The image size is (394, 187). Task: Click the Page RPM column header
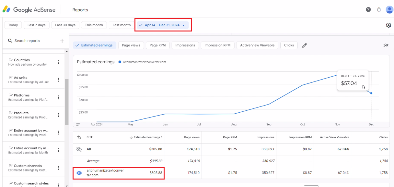point(229,137)
